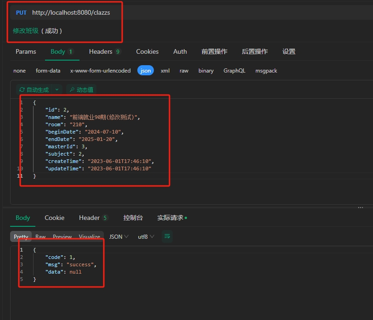Select x-www-form-urlencoded body type
Viewport: 373px width, 320px height.
click(100, 71)
